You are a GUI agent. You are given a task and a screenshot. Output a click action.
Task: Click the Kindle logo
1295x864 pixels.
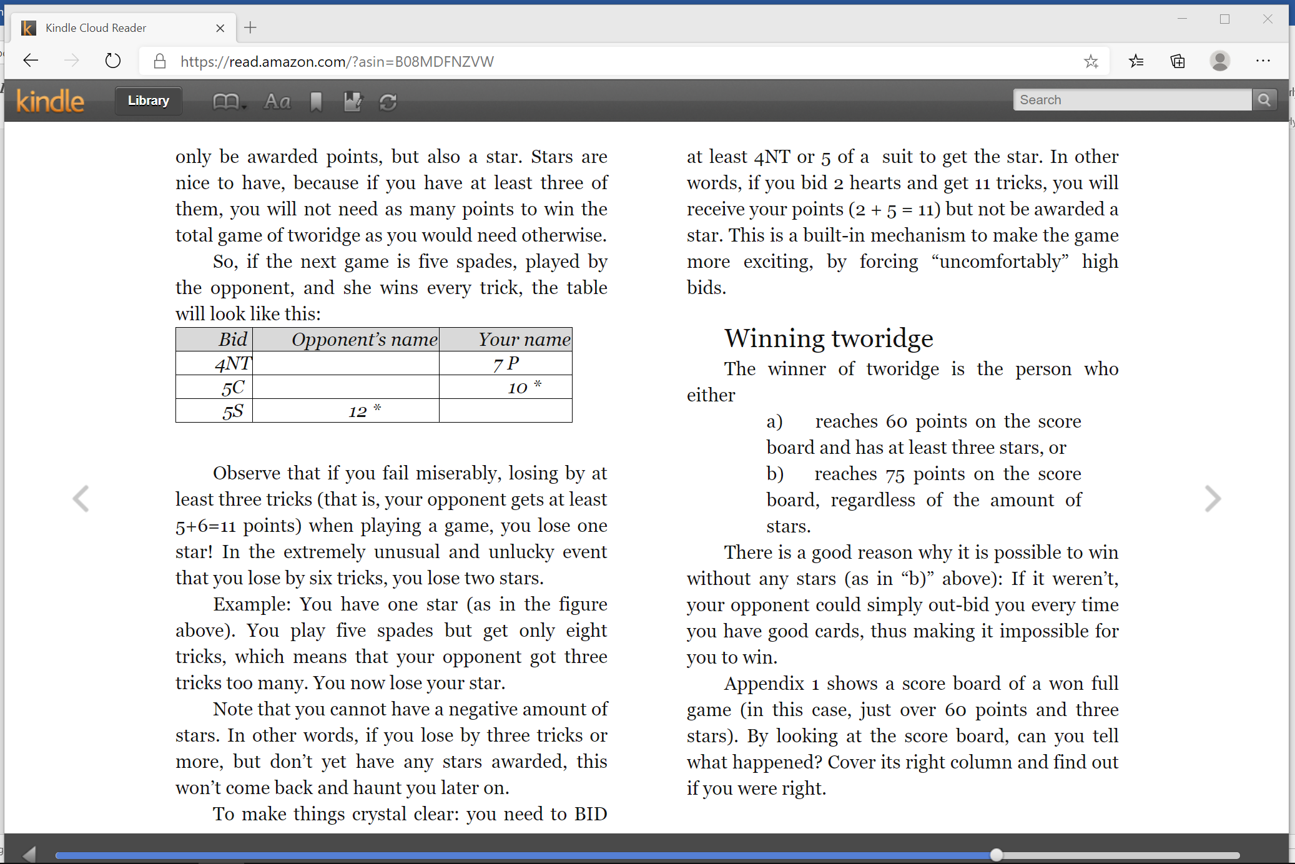[50, 101]
